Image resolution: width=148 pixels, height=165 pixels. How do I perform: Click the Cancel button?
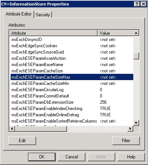tap(71, 157)
